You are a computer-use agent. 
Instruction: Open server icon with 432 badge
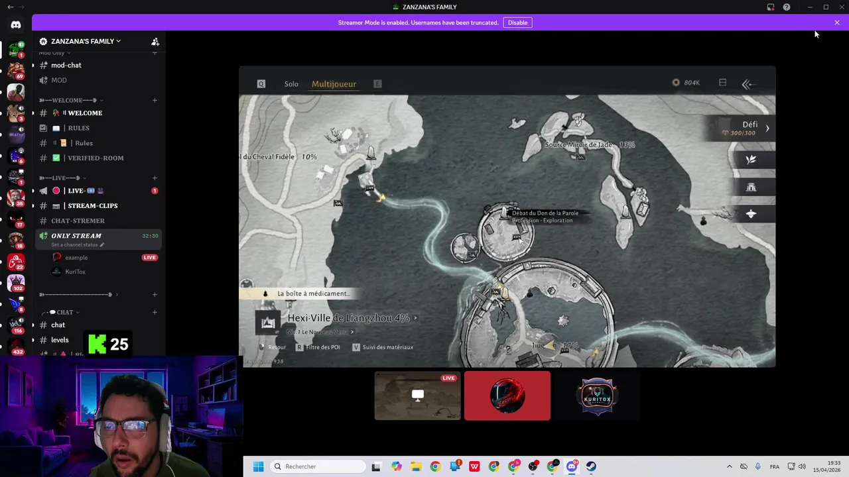16,346
